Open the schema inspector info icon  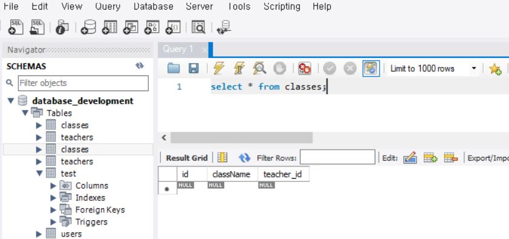pyautogui.click(x=62, y=27)
